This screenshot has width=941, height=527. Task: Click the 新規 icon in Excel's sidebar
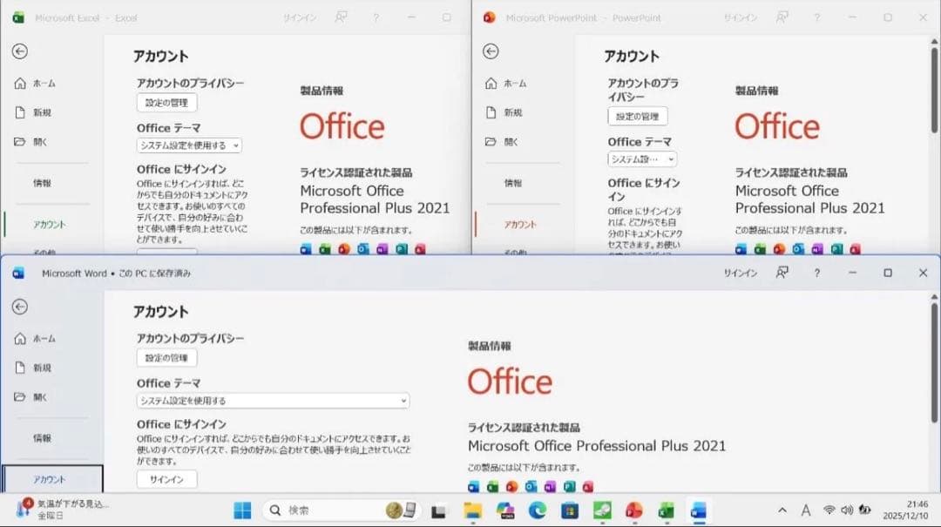click(x=22, y=112)
